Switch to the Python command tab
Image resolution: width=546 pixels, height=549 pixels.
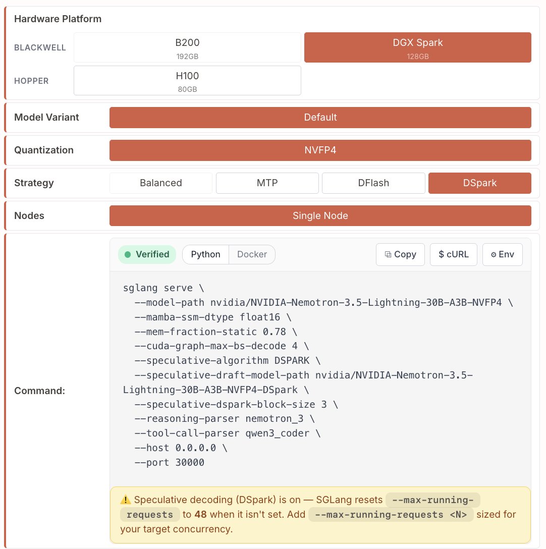(x=205, y=254)
